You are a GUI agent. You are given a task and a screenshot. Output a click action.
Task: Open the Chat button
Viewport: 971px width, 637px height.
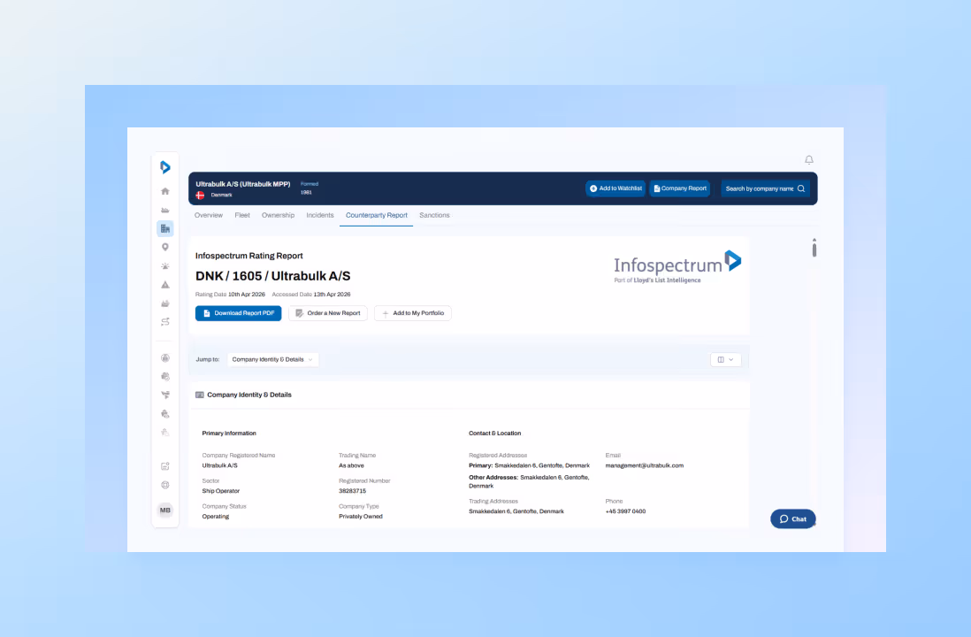(792, 518)
